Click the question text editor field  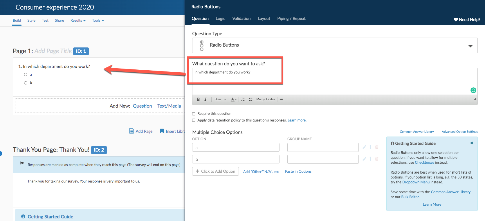335,81
